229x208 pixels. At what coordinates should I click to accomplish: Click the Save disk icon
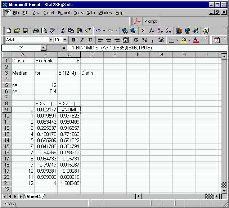26,31
